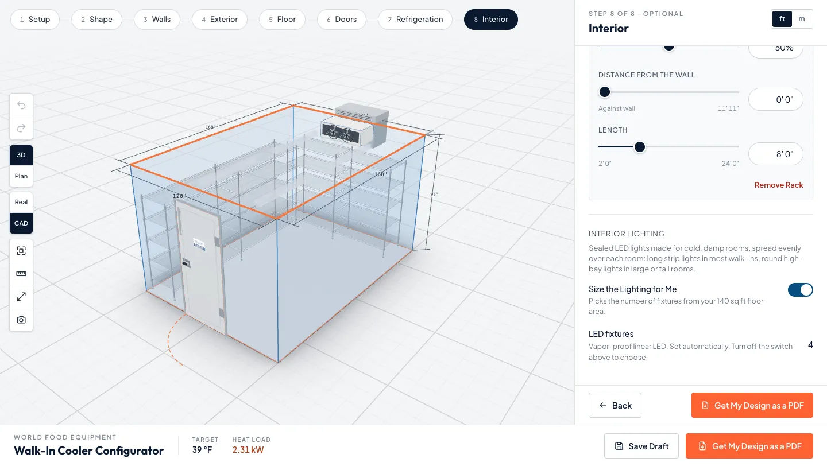Take a screenshot with the camera icon
Viewport: 827px width, 466px height.
(x=21, y=320)
